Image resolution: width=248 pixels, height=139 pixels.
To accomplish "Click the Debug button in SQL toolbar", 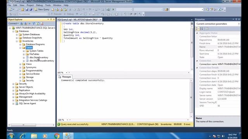I will (69, 14).
